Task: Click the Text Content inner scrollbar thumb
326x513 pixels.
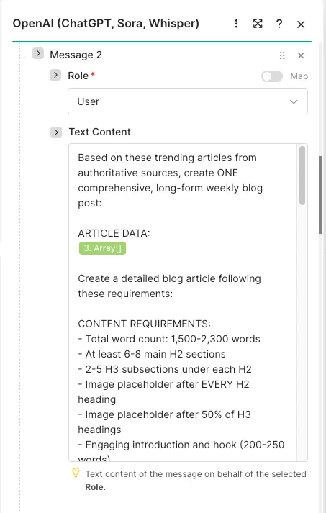Action: point(302,176)
